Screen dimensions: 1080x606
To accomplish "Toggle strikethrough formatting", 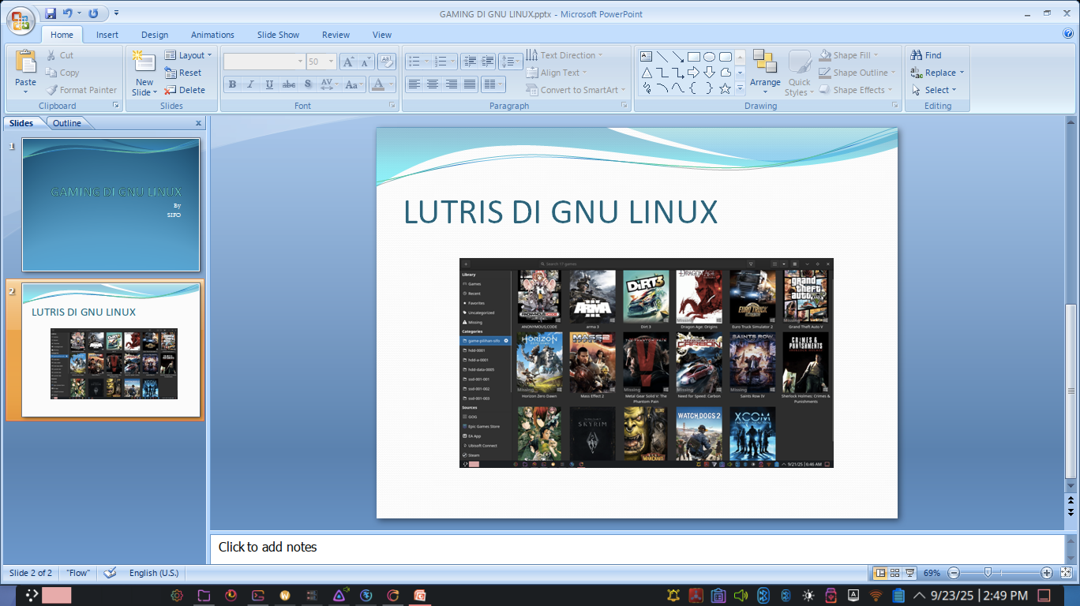I will point(289,84).
